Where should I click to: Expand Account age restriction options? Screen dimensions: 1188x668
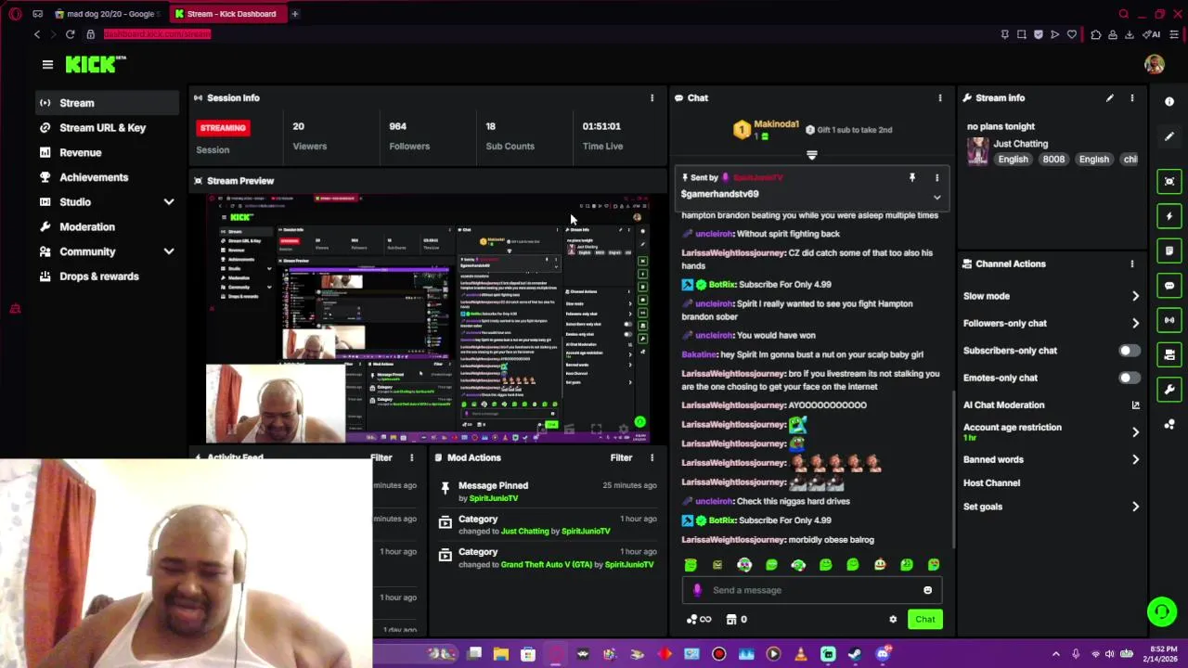pyautogui.click(x=1135, y=431)
